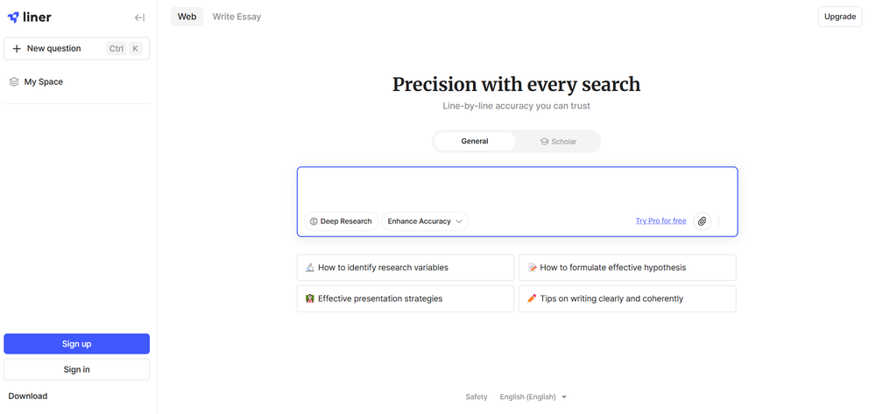This screenshot has width=876, height=414.
Task: Click the pencil icon on writing tips
Action: click(532, 298)
